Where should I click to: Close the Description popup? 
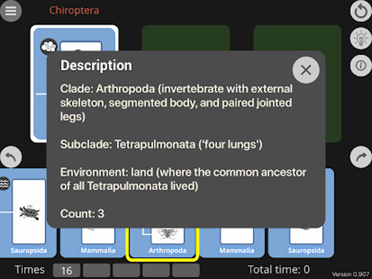(306, 70)
